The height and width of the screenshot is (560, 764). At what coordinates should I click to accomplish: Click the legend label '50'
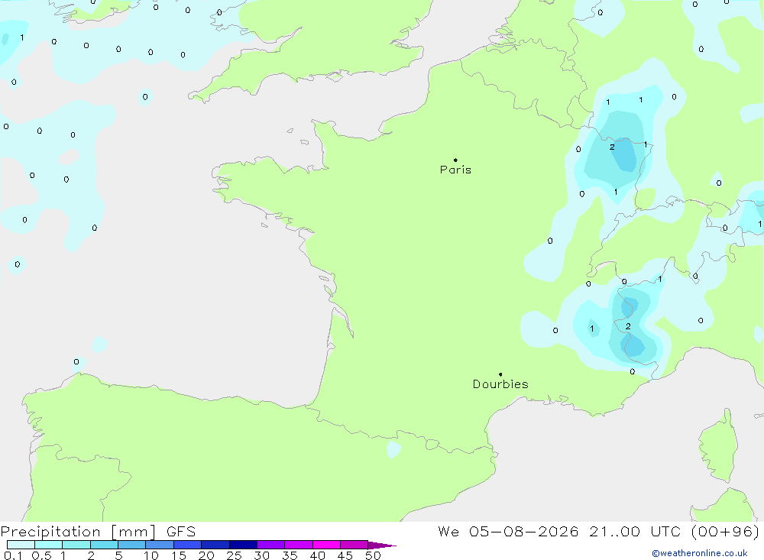pos(373,555)
